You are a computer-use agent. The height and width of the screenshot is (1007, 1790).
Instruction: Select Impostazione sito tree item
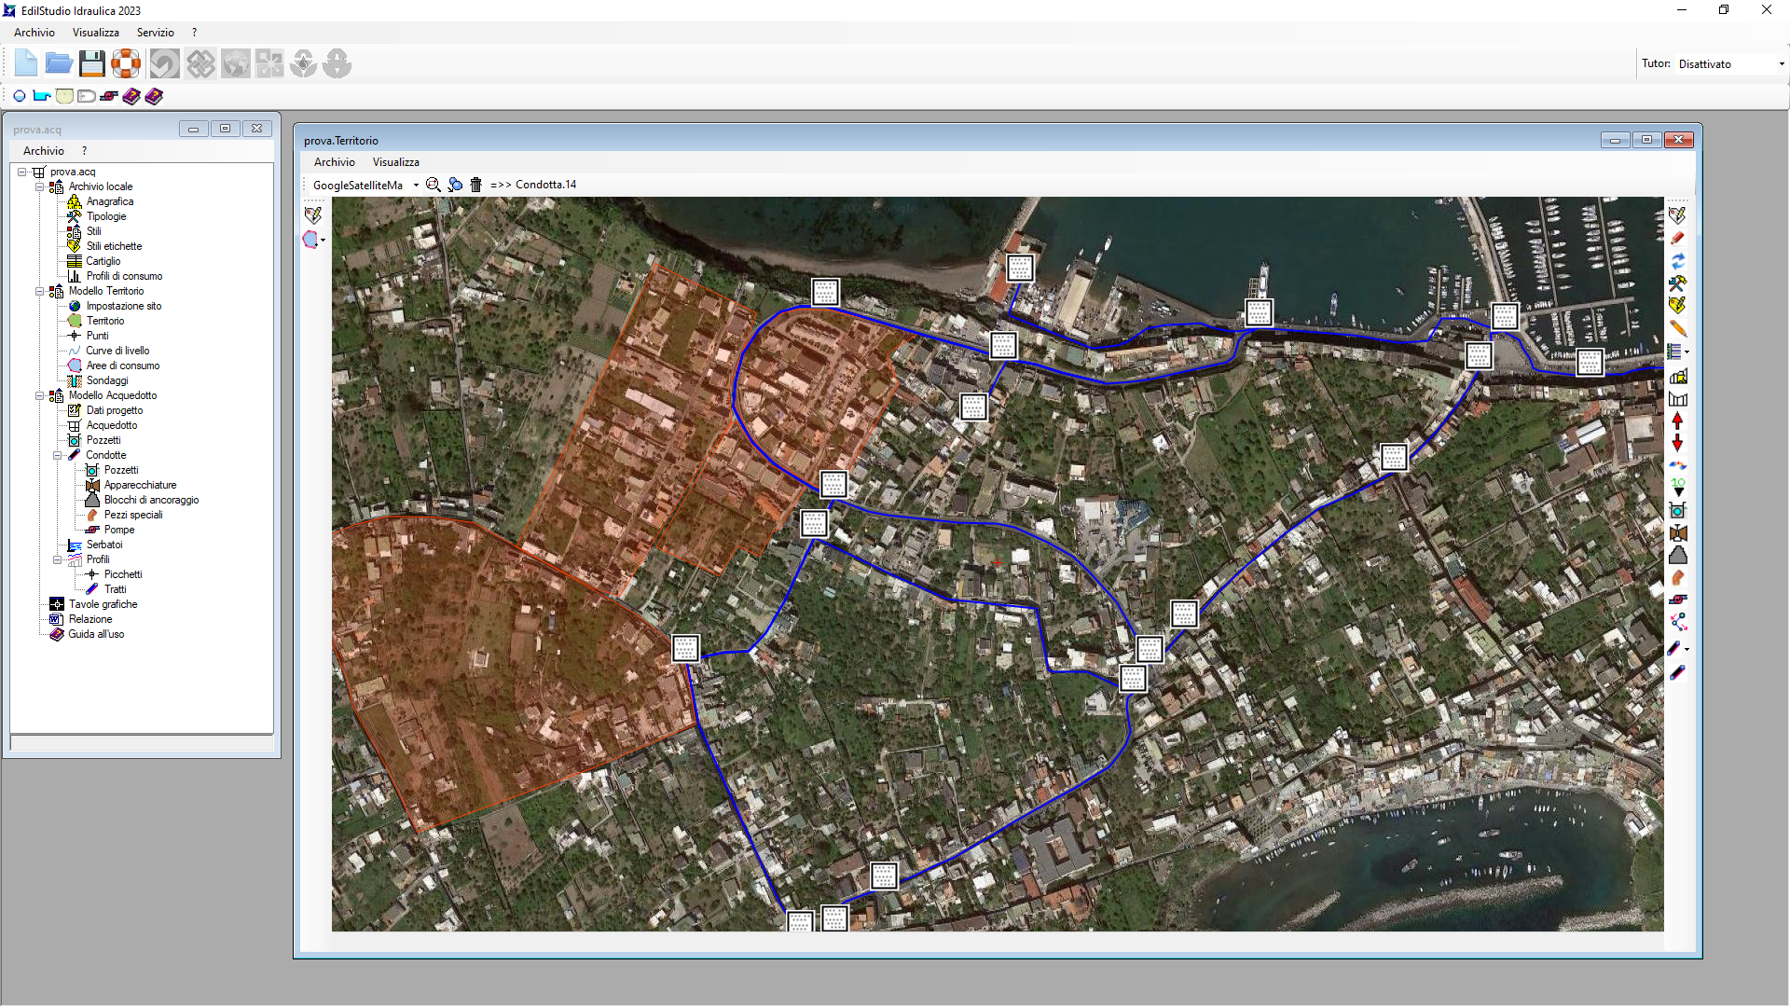pos(124,306)
